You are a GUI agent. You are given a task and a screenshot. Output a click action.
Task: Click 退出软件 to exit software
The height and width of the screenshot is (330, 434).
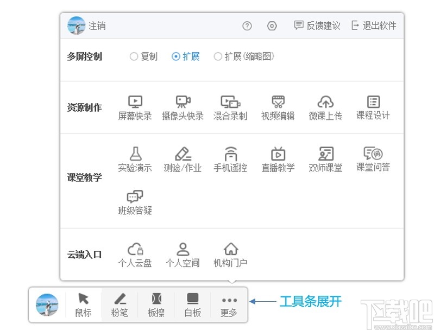pos(374,26)
